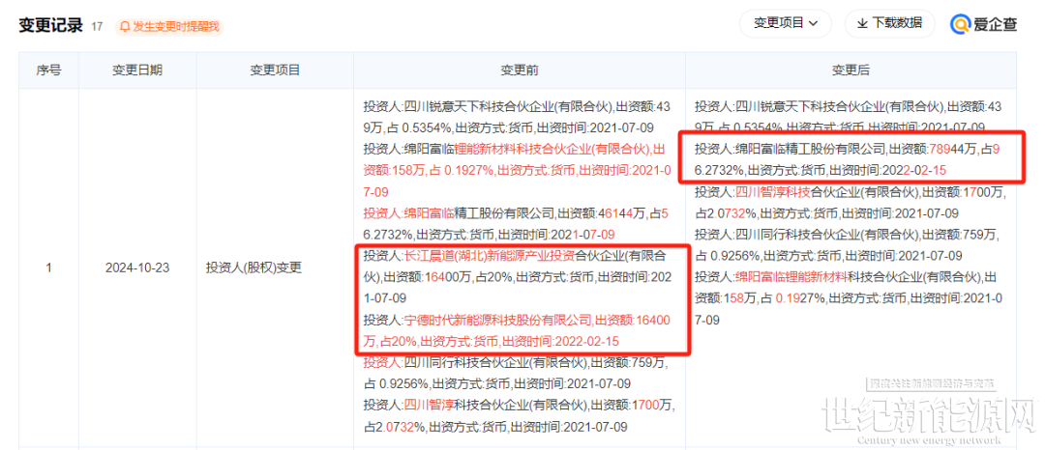Click the 发生变更时提醒我 reminder button
Viewport: 1045px width, 450px height.
168,27
